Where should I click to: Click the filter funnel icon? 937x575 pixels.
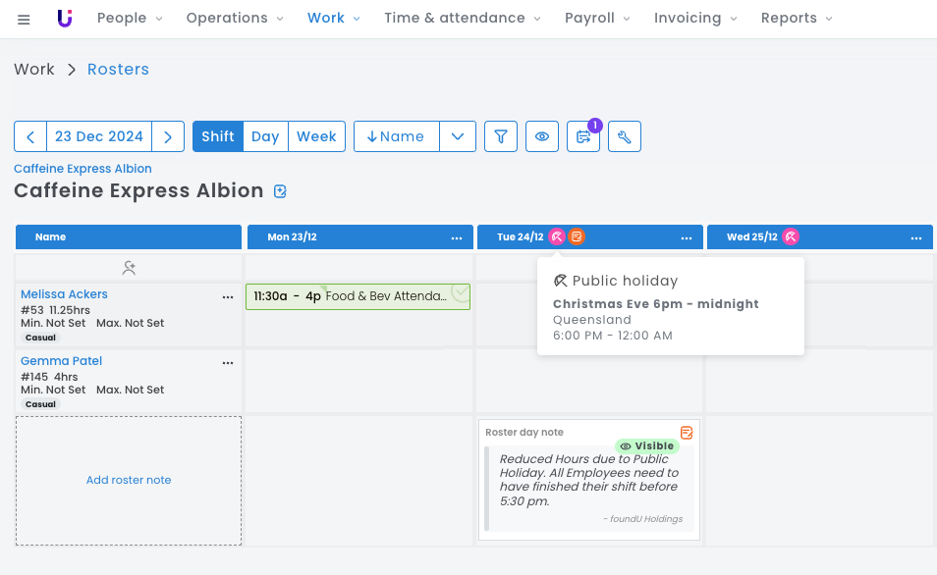(501, 136)
